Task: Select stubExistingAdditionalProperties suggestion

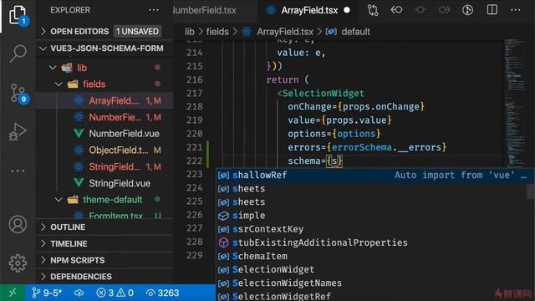Action: coord(372,242)
